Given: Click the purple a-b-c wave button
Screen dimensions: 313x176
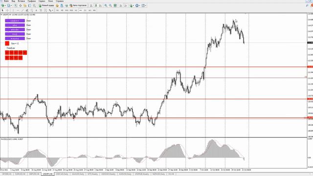Looking at the screenshot, I should [x=15, y=25].
